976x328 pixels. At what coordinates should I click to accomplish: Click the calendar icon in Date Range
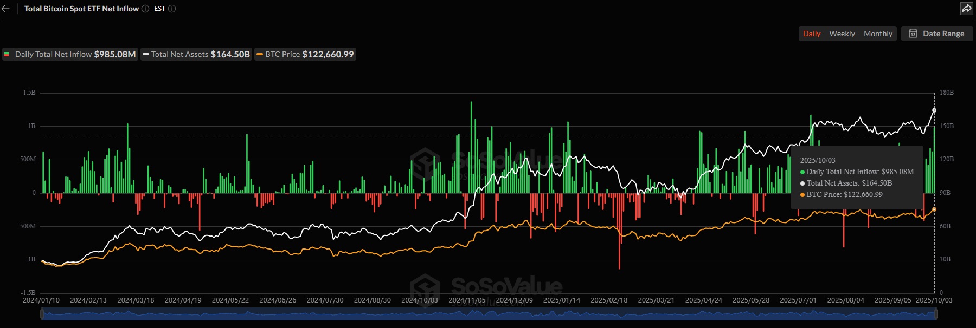(x=913, y=34)
